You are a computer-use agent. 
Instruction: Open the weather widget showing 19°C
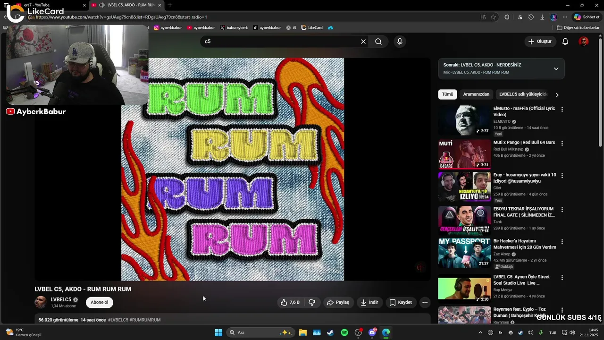click(23, 332)
